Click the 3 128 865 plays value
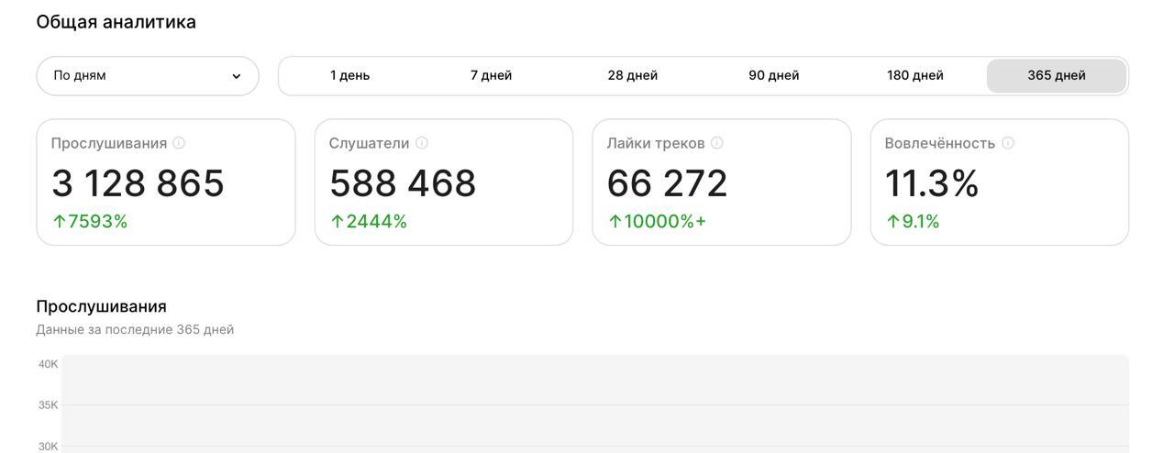1174x453 pixels. pos(138,183)
